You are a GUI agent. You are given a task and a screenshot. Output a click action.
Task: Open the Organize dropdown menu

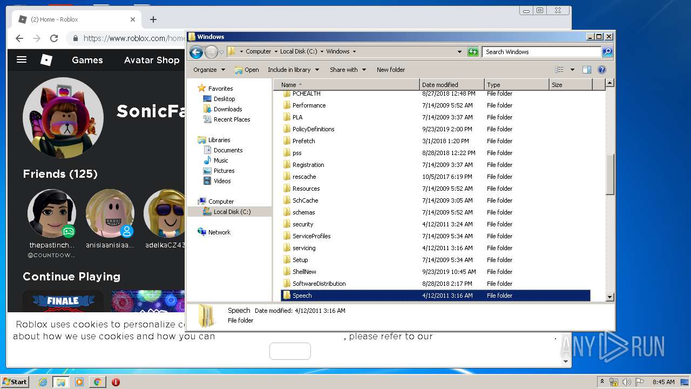click(209, 70)
